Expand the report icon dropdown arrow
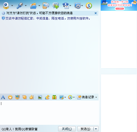This screenshot has width=137, height=132. tap(70, 6)
